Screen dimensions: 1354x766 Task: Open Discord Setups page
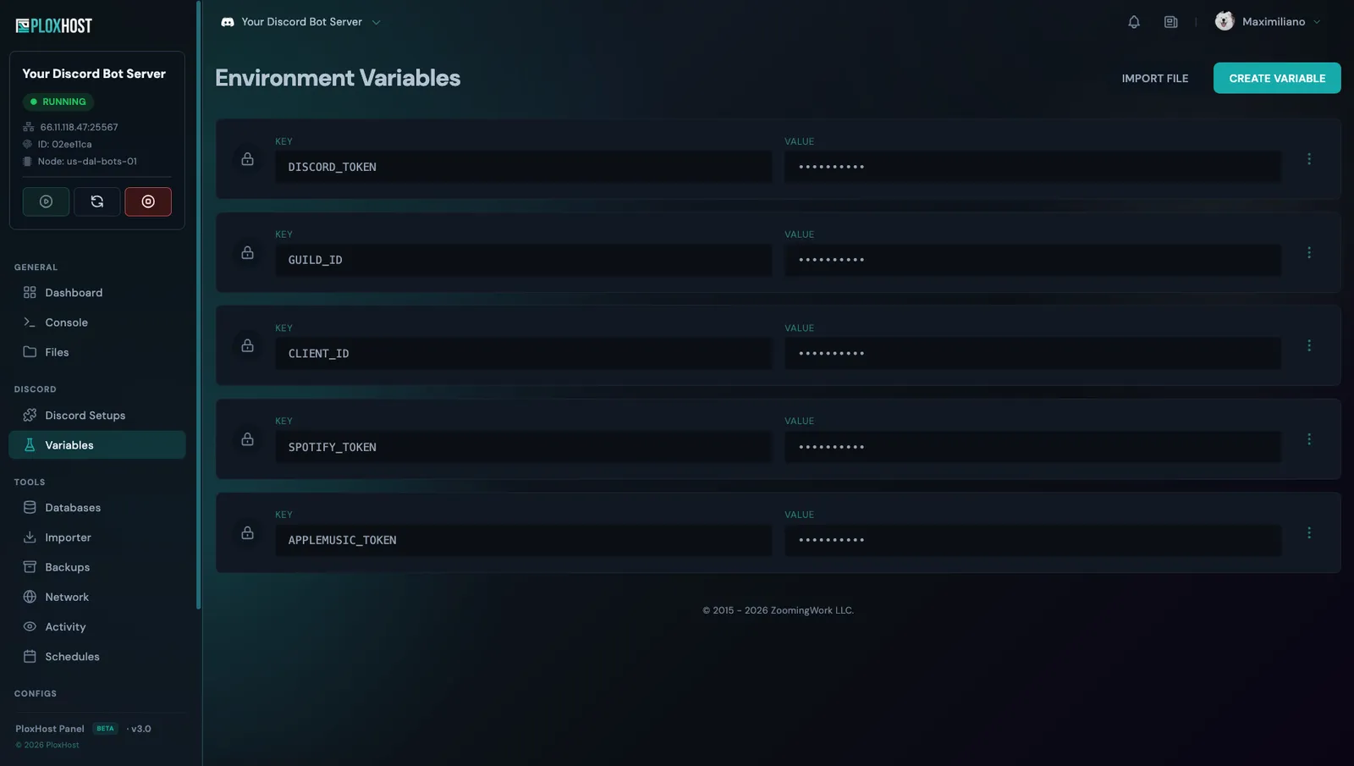[97, 416]
